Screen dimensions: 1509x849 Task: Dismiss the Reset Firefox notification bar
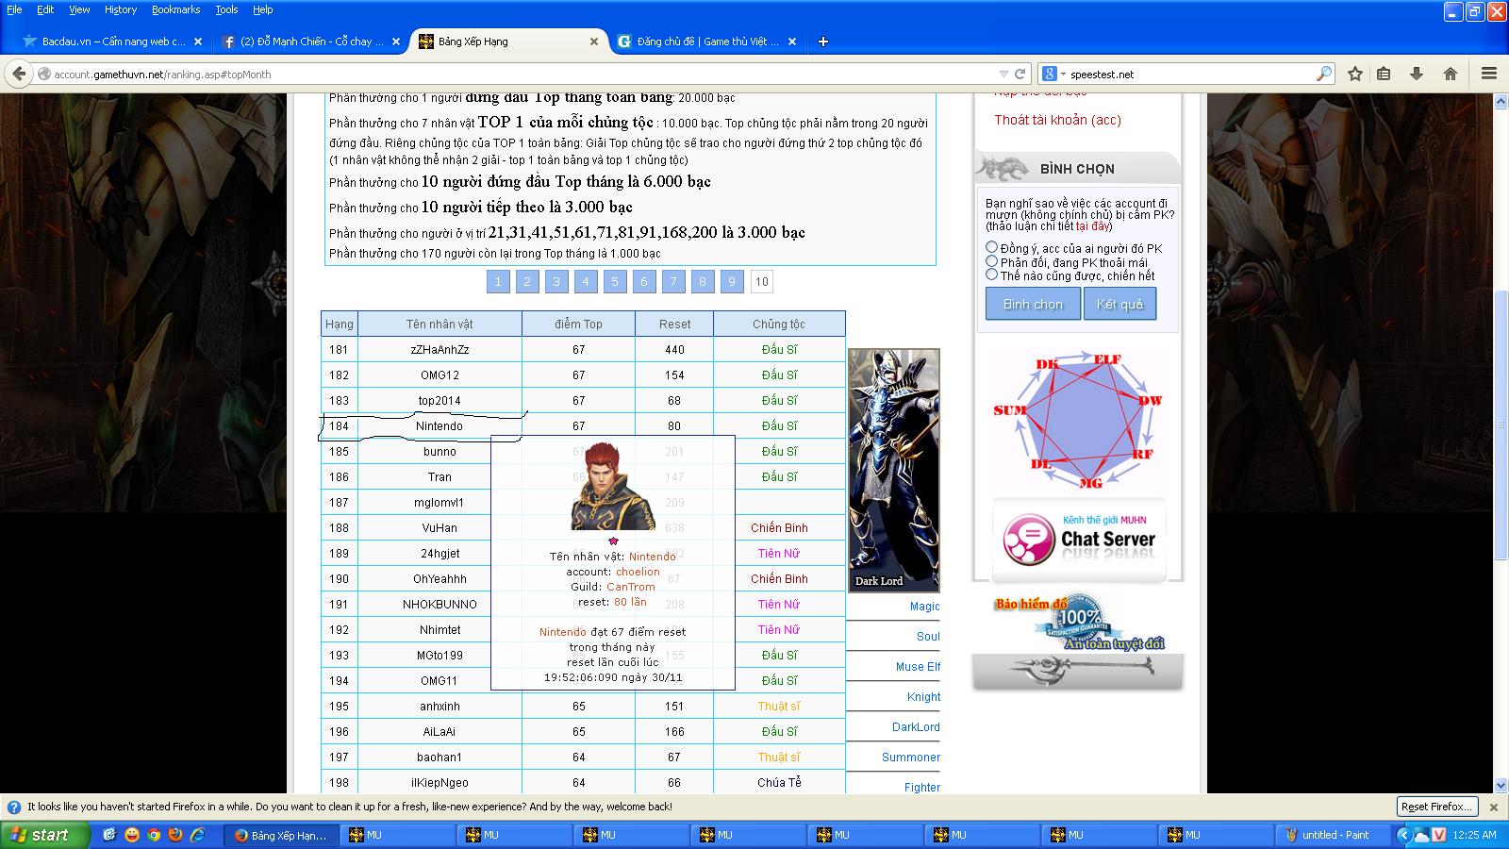click(x=1493, y=807)
